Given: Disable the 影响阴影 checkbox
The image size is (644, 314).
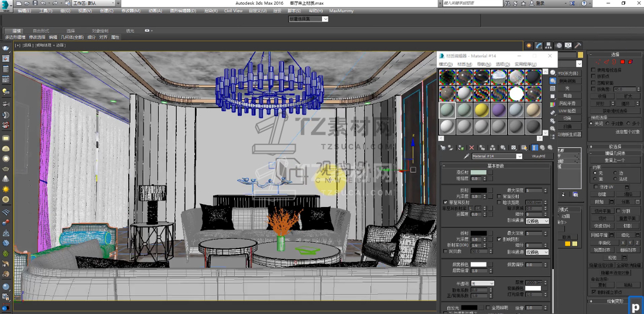Looking at the screenshot, I should [499, 239].
